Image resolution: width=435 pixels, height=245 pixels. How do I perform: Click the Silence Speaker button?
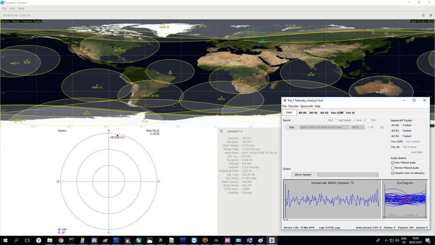(x=303, y=175)
